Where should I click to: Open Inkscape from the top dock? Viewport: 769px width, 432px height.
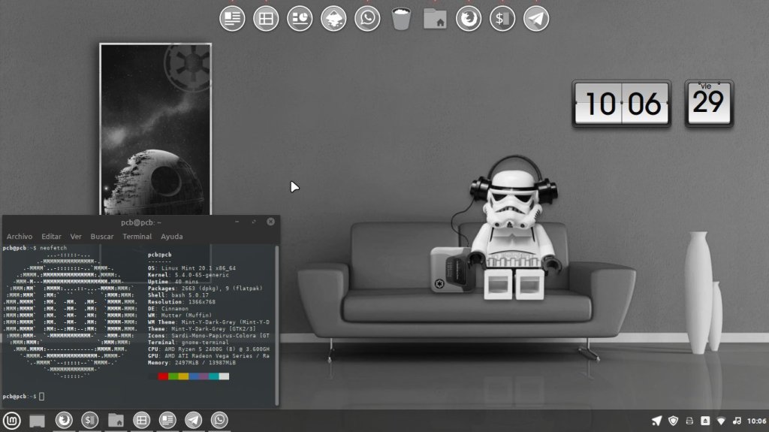click(333, 19)
